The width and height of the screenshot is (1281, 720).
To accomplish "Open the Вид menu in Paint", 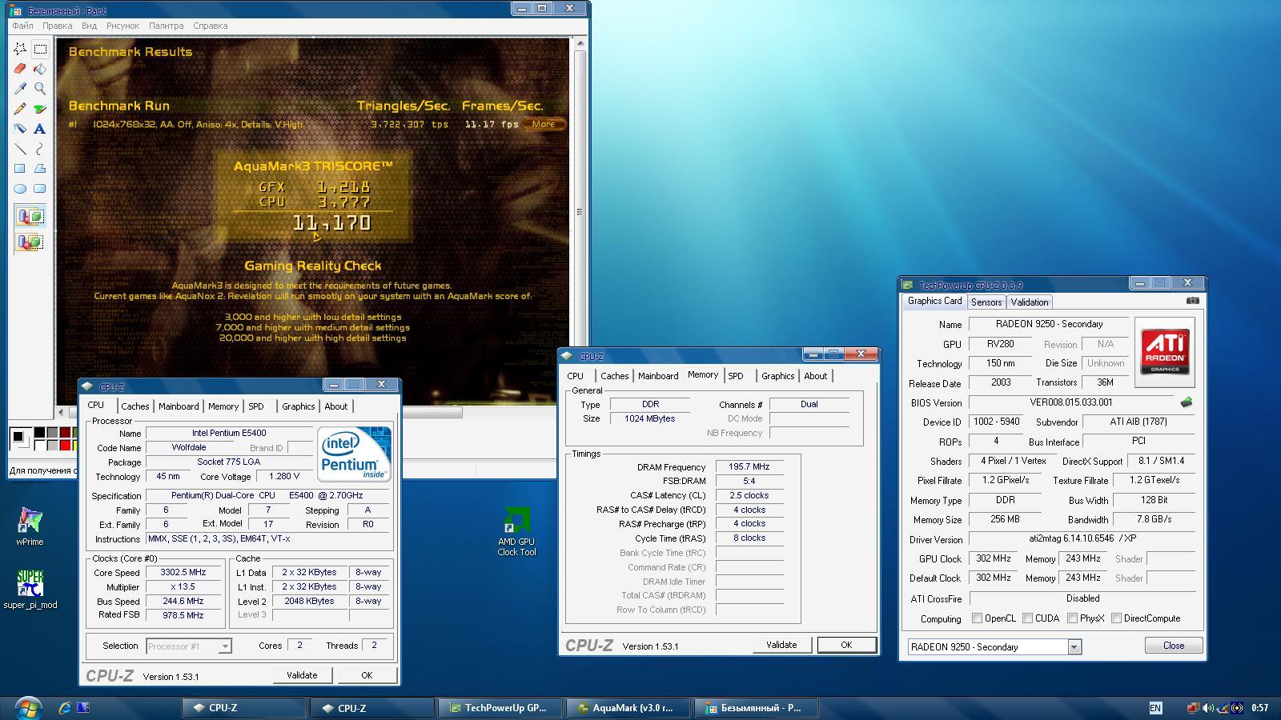I will tap(89, 26).
